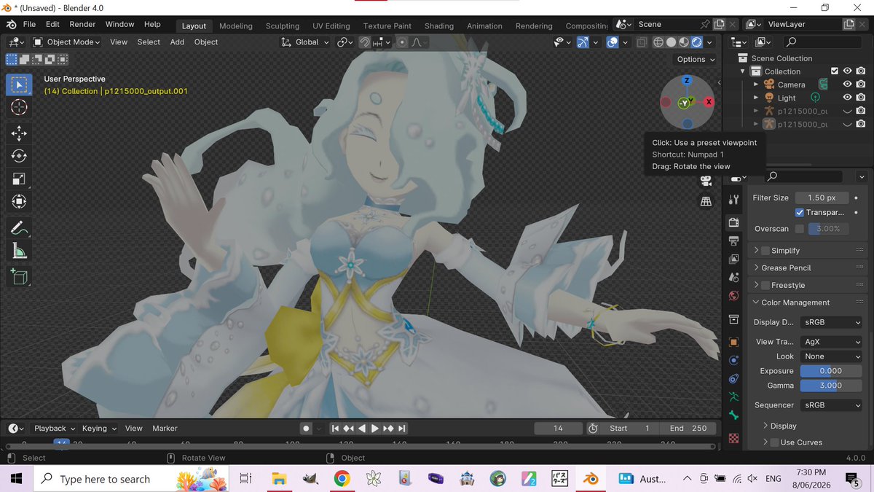The image size is (874, 492).
Task: Toggle camera view in viewport
Action: [x=706, y=181]
